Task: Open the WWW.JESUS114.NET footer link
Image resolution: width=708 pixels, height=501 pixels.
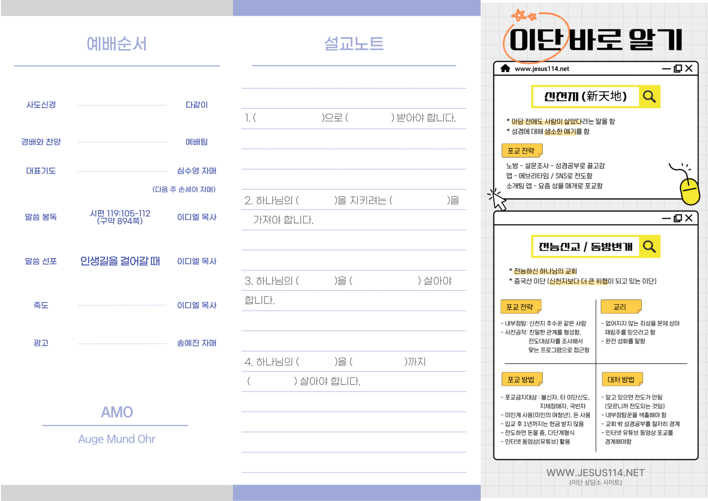Action: pyautogui.click(x=595, y=473)
